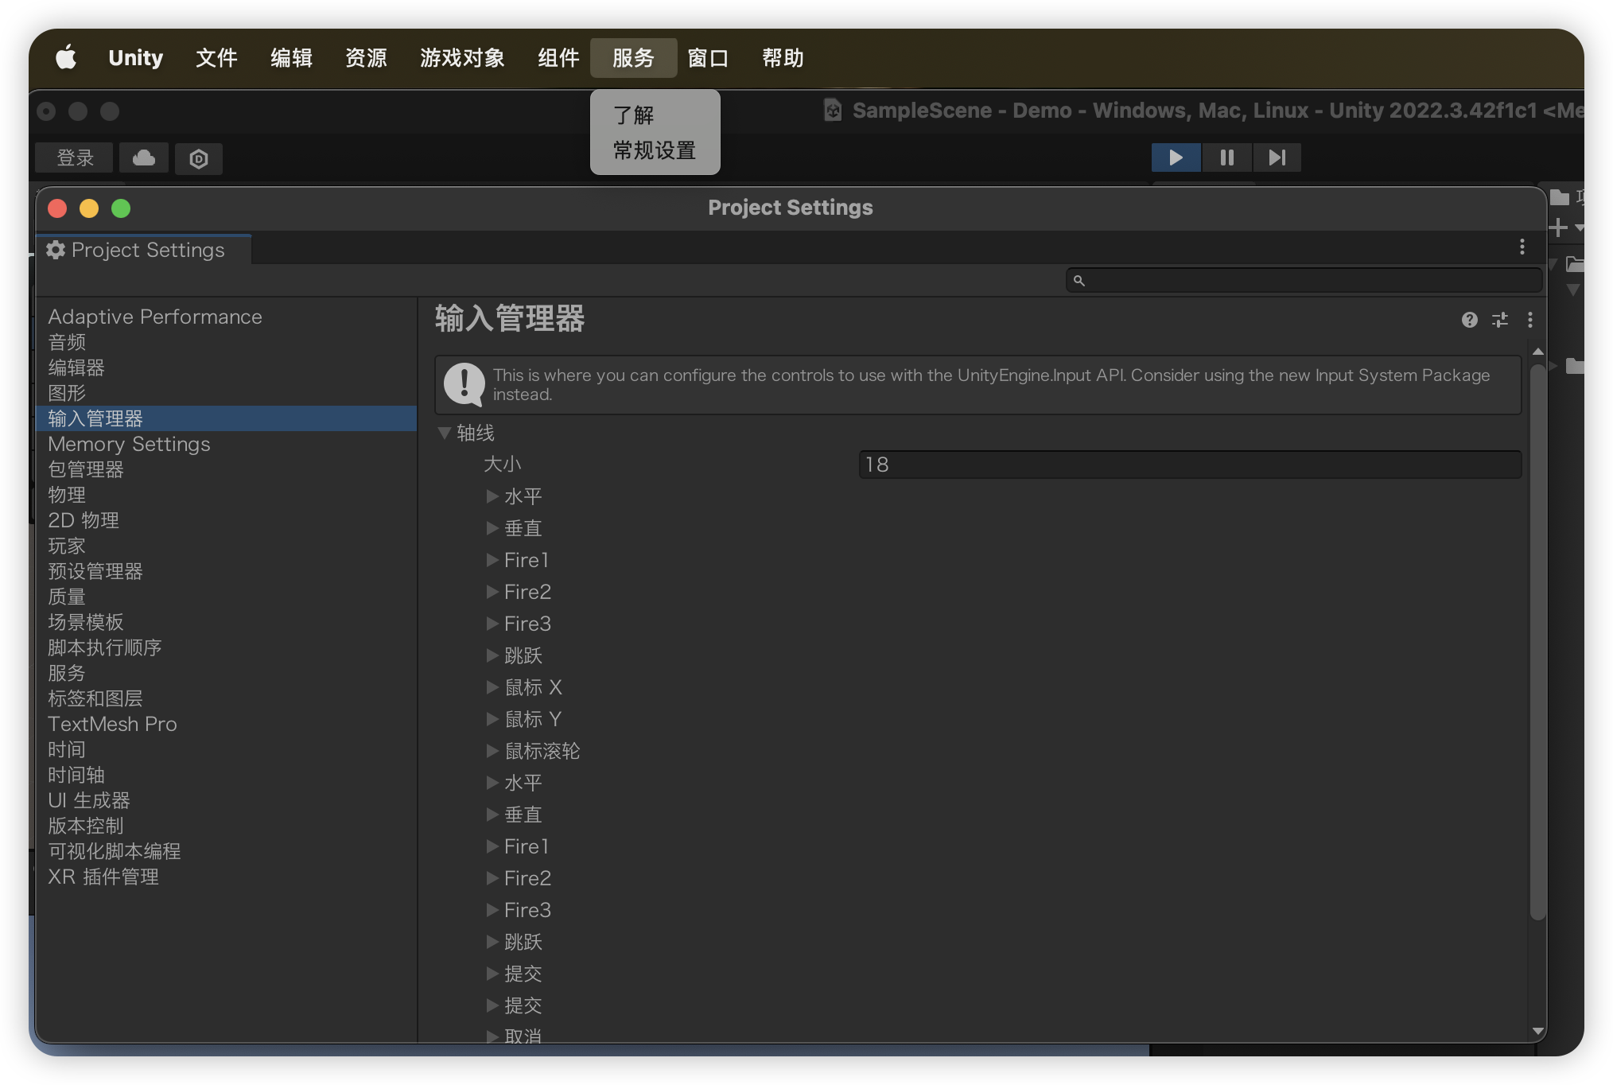Image resolution: width=1613 pixels, height=1085 pixels.
Task: Expand the first Fire1 axis
Action: tap(492, 560)
